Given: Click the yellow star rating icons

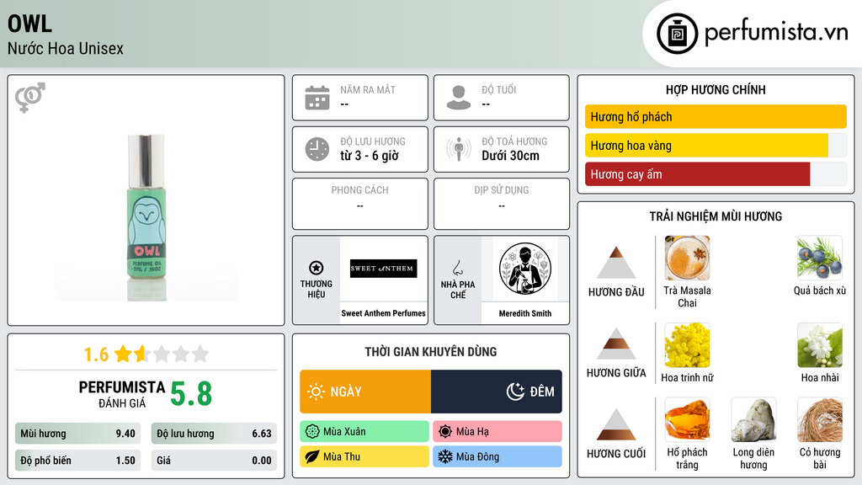Looking at the screenshot, I should [162, 354].
